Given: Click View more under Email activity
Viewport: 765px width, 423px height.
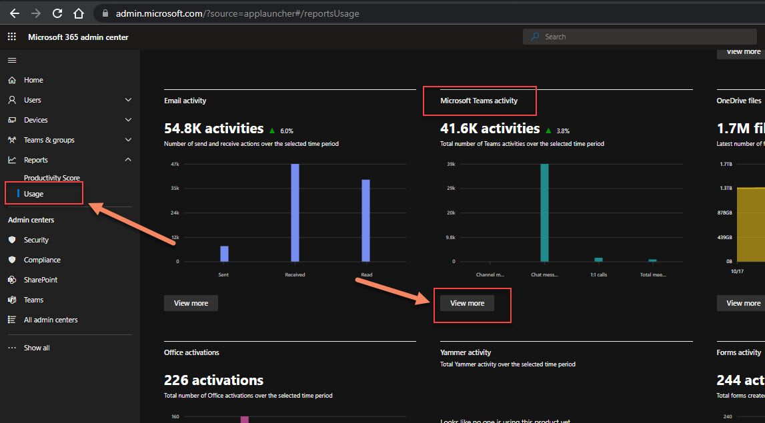Looking at the screenshot, I should point(191,303).
